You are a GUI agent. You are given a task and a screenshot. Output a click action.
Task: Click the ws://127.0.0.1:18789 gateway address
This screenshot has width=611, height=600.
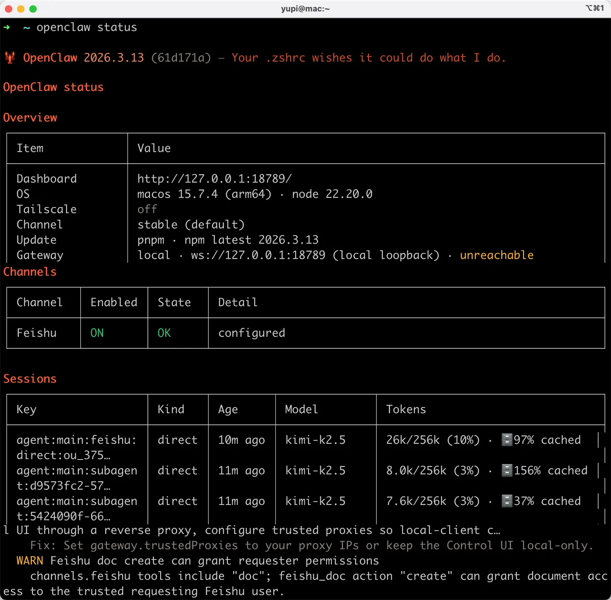coord(258,255)
